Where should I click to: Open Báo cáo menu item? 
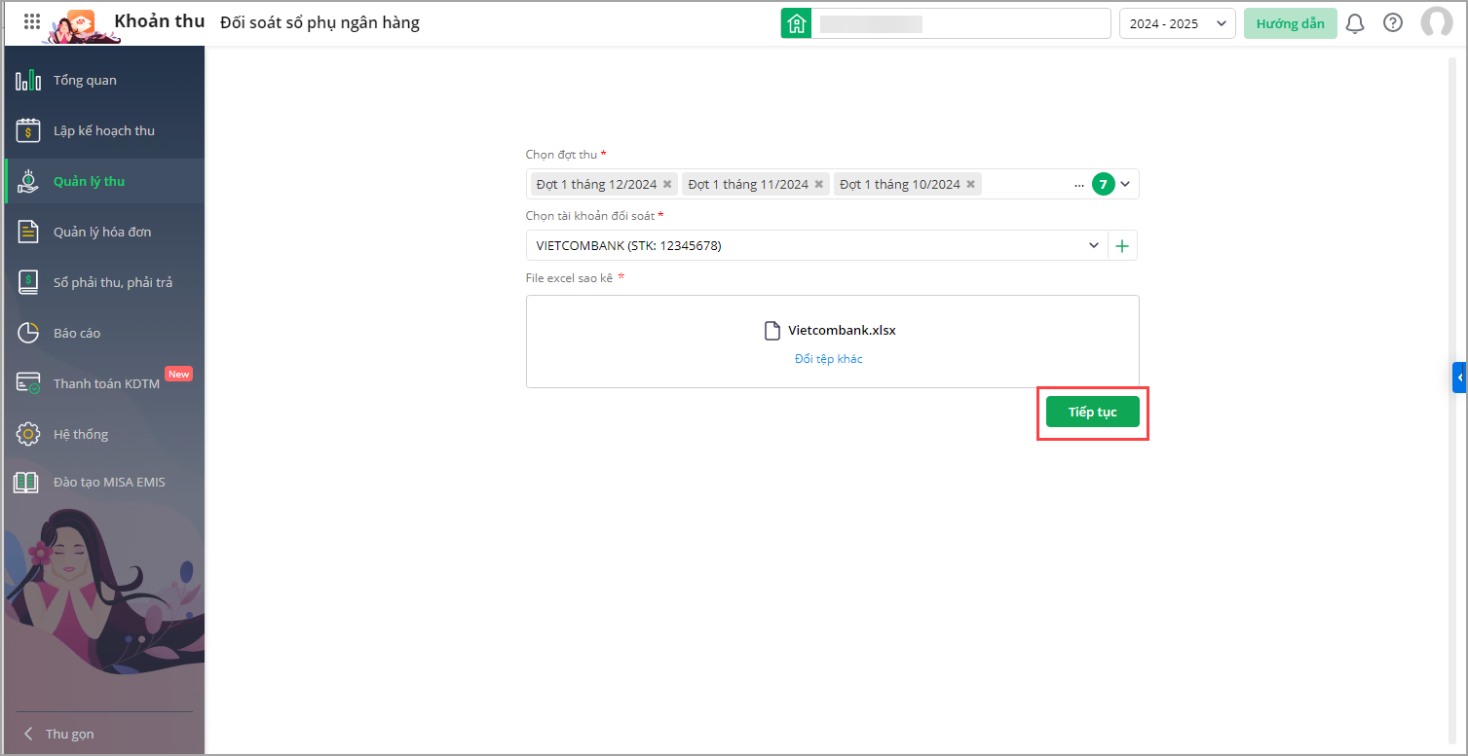click(x=77, y=333)
